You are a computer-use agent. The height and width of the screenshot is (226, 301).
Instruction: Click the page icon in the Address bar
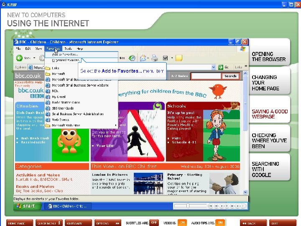coord(31,67)
